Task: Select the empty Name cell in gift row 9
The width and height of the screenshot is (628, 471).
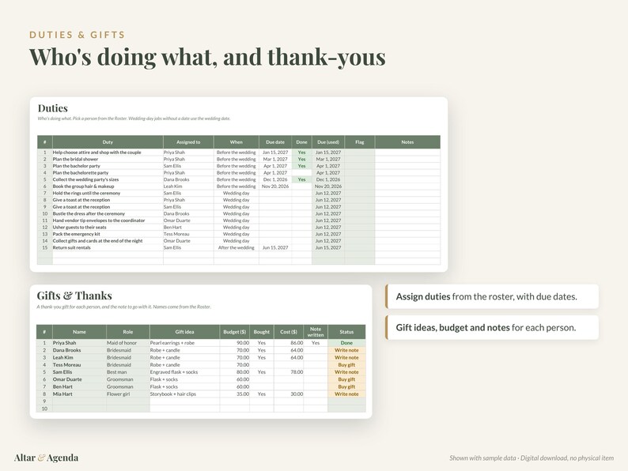Action: coord(79,401)
